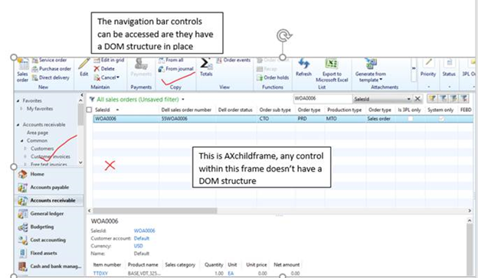Screen dimensions: 478x278
Task: Open Order holds function
Action: 273,77
